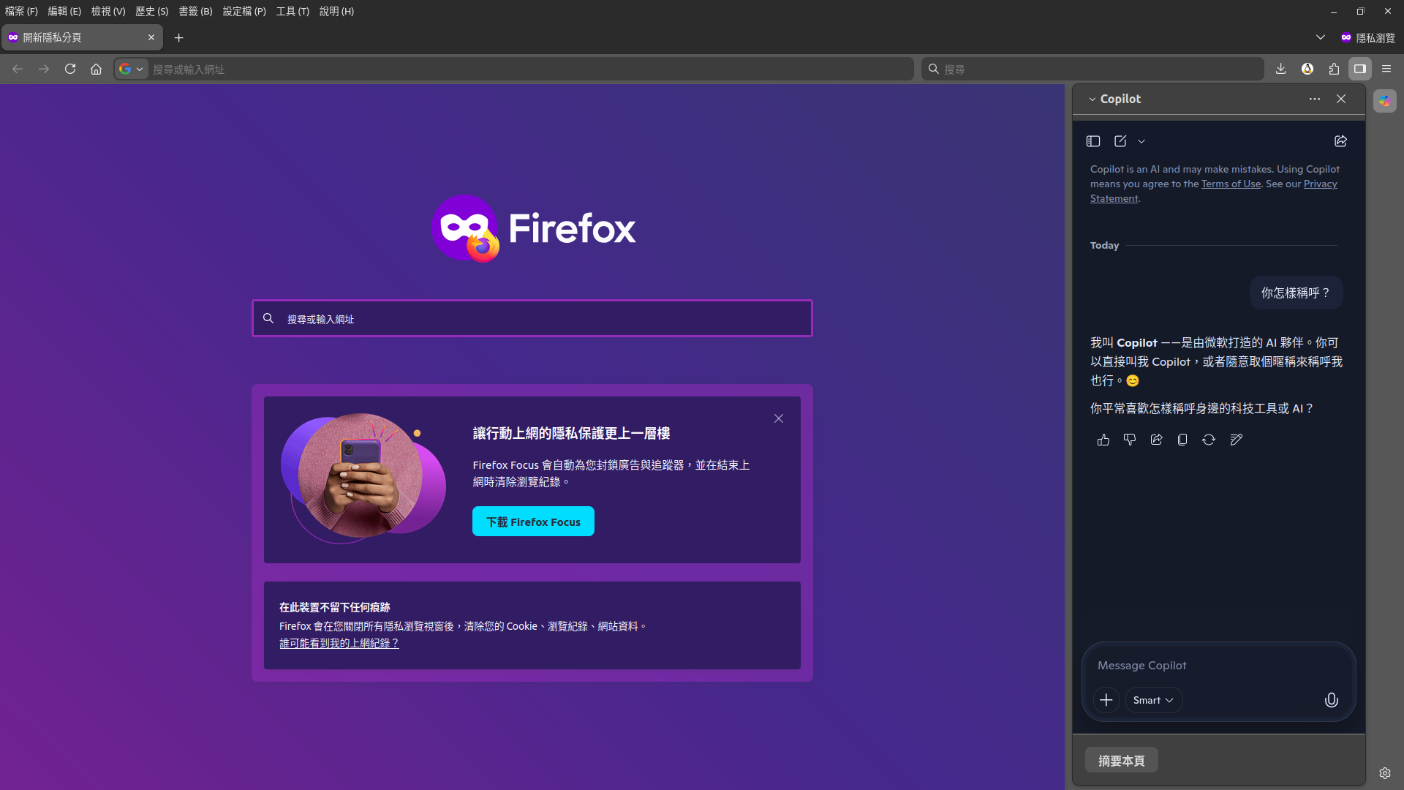
Task: Open sidebar settings gear
Action: click(1385, 772)
